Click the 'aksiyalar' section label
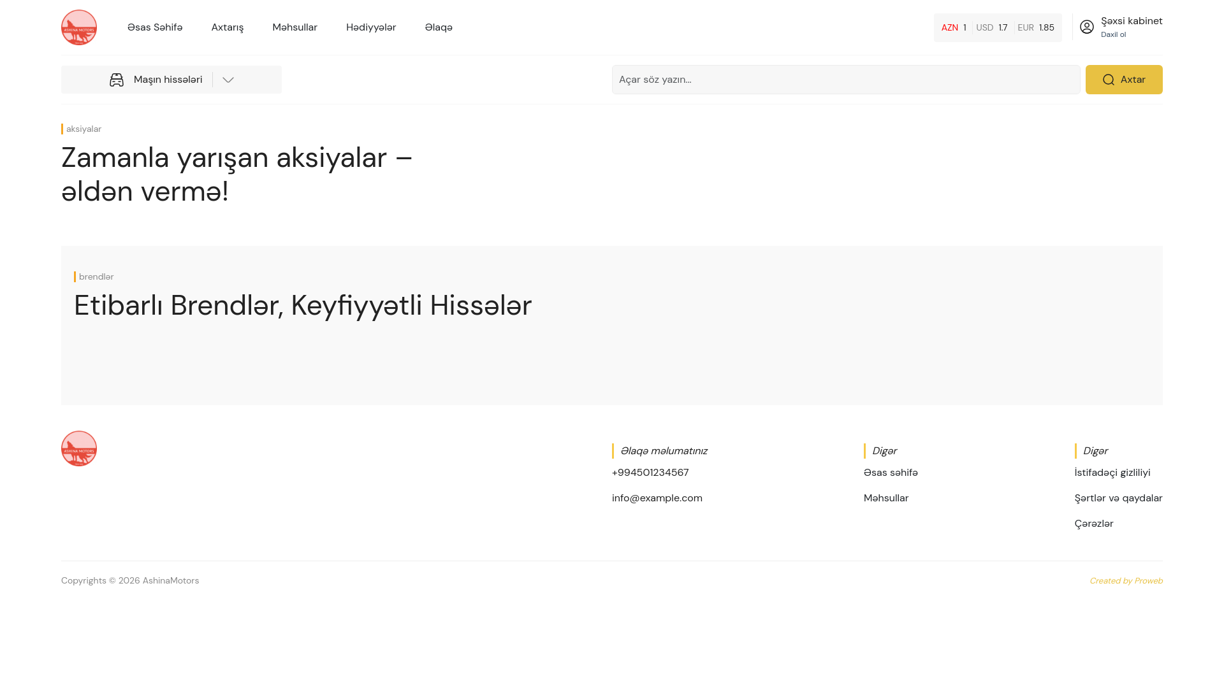The width and height of the screenshot is (1224, 688). (x=84, y=129)
